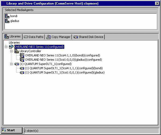
Task: Click the gladius SuperDLT1_1 drive icon
Action: [x=22, y=72]
